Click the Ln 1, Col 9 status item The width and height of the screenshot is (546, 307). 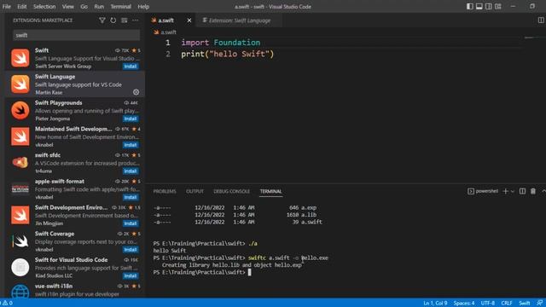(435, 303)
